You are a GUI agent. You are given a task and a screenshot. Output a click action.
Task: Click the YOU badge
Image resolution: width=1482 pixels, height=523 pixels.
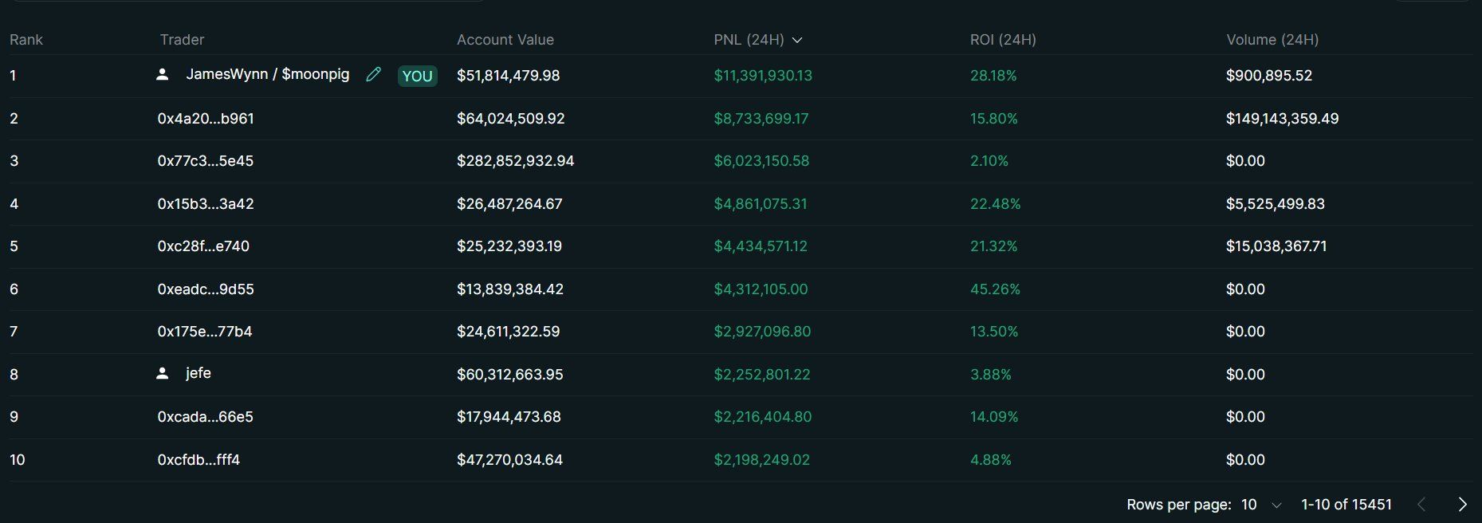[x=417, y=76]
